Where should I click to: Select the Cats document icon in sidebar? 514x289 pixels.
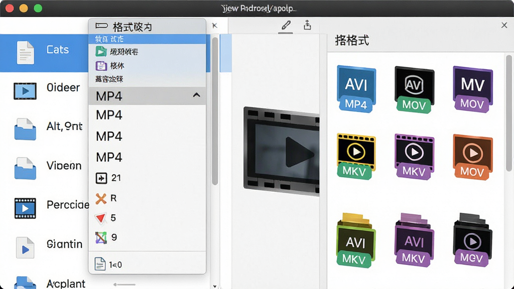(25, 52)
